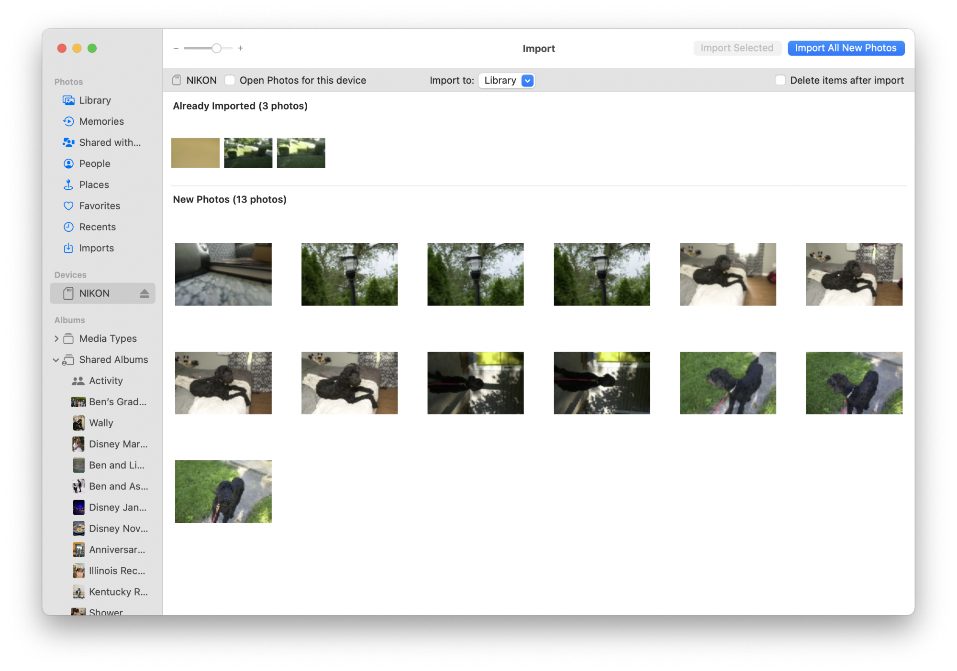This screenshot has width=957, height=671.
Task: Click the Library icon in the sidebar
Action: click(x=68, y=100)
